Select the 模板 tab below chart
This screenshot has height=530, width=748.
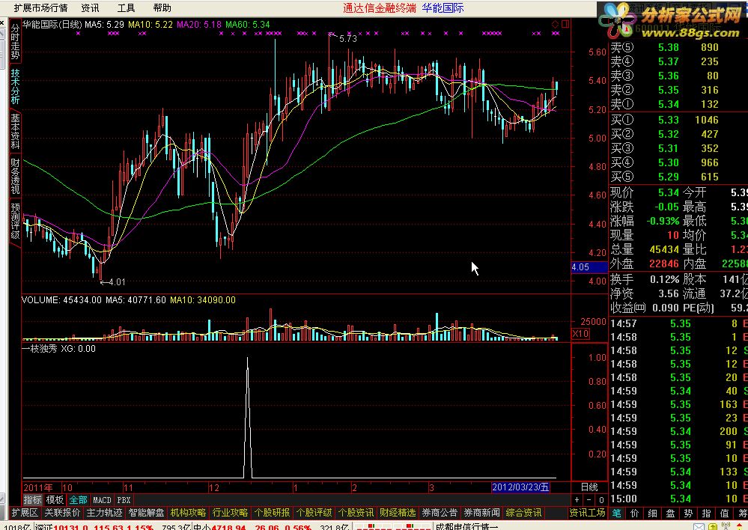pyautogui.click(x=55, y=500)
